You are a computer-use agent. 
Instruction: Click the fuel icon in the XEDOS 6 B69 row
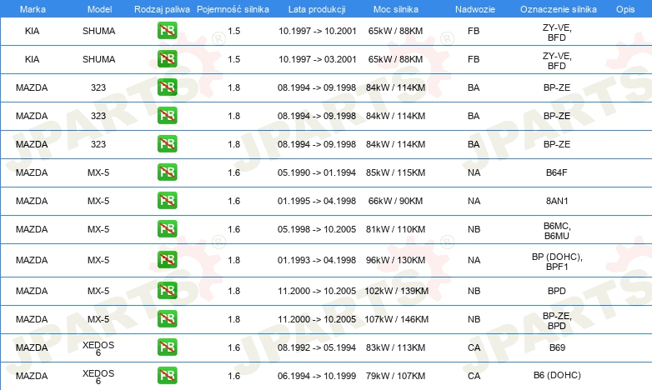[167, 347]
